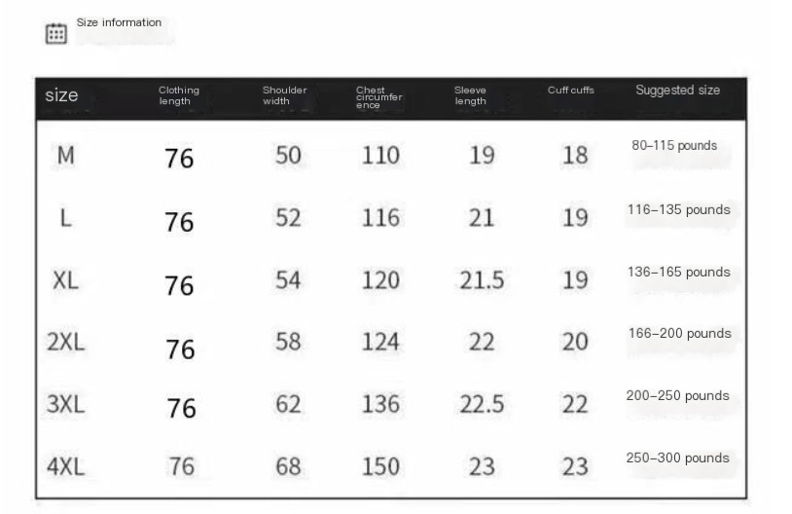Viewport: 792px width, 514px height.
Task: Select chest circumference value 150
Action: tap(380, 466)
